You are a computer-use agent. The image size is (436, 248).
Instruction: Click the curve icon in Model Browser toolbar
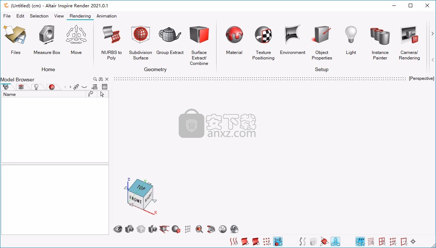tap(84, 87)
